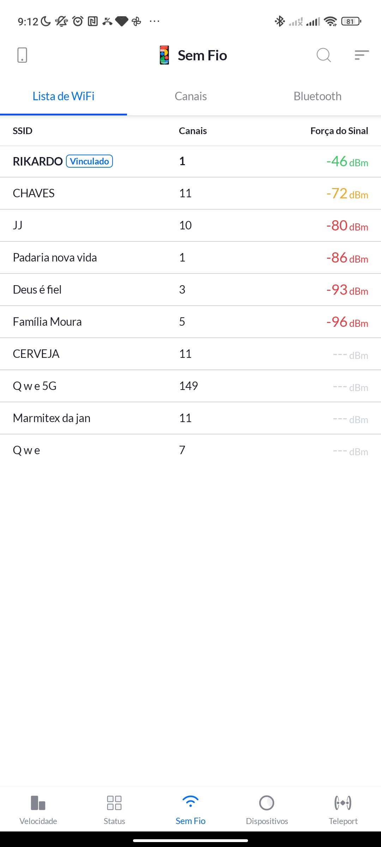Tap the phone device icon at top left
The image size is (381, 847).
[x=22, y=55]
